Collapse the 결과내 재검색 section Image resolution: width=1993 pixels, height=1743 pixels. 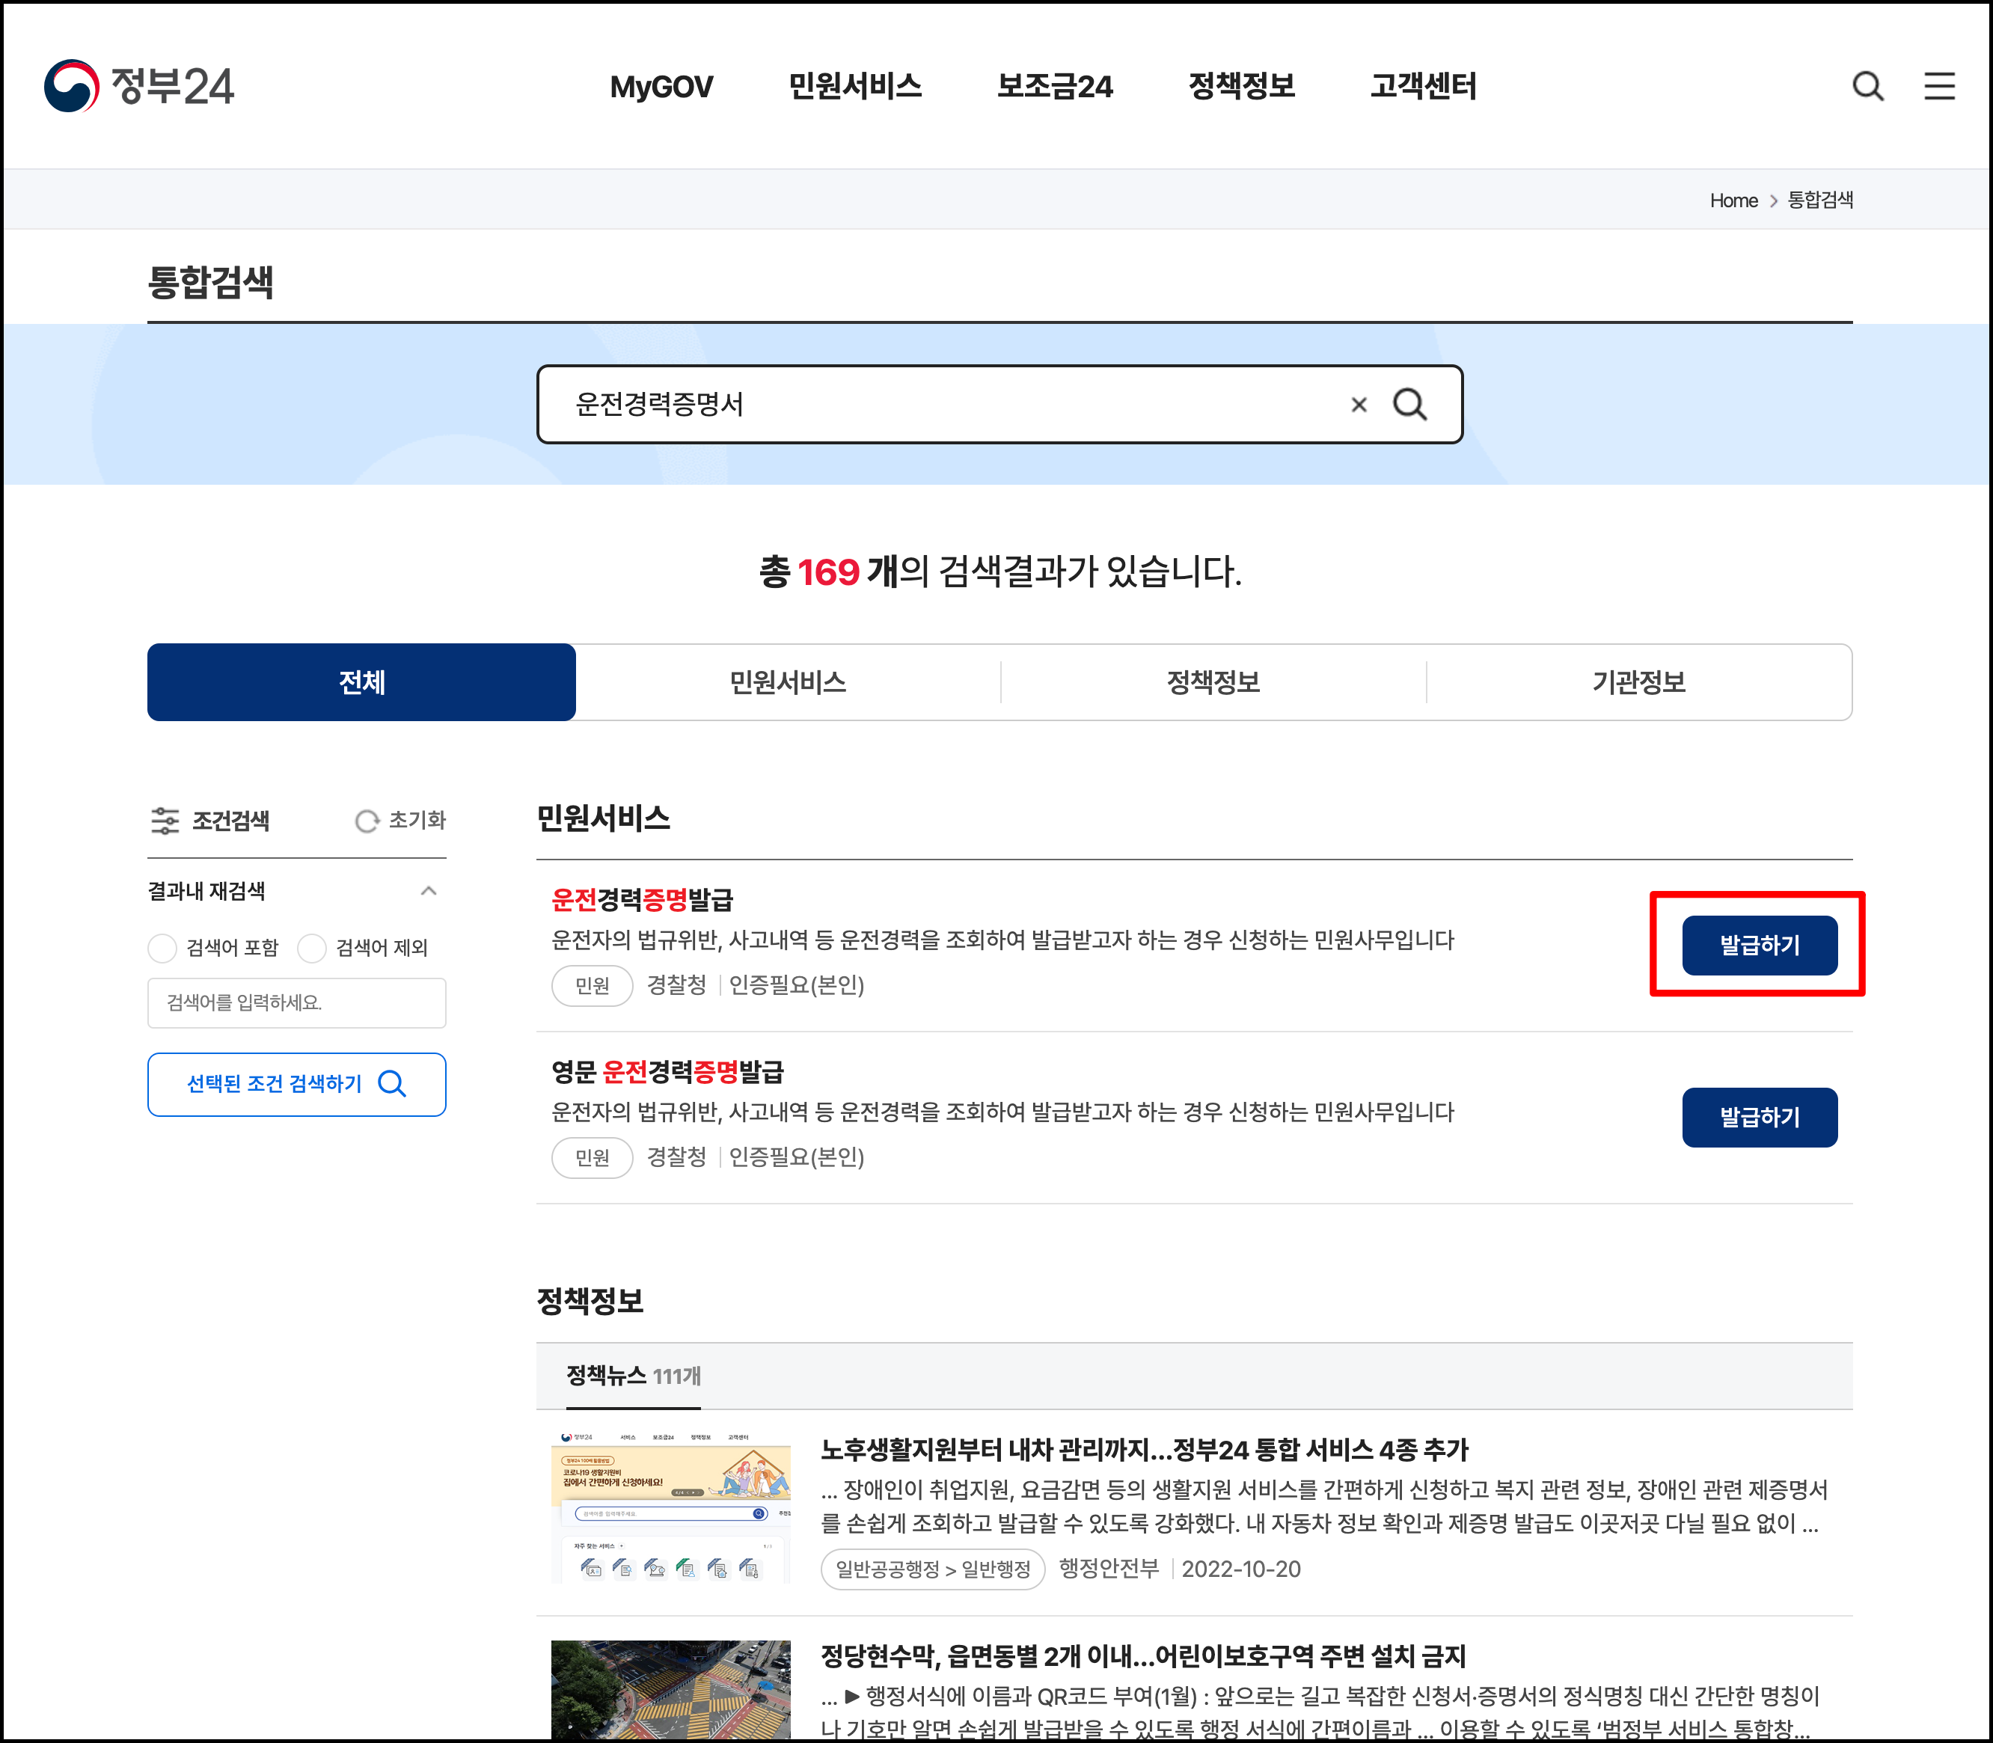point(428,891)
